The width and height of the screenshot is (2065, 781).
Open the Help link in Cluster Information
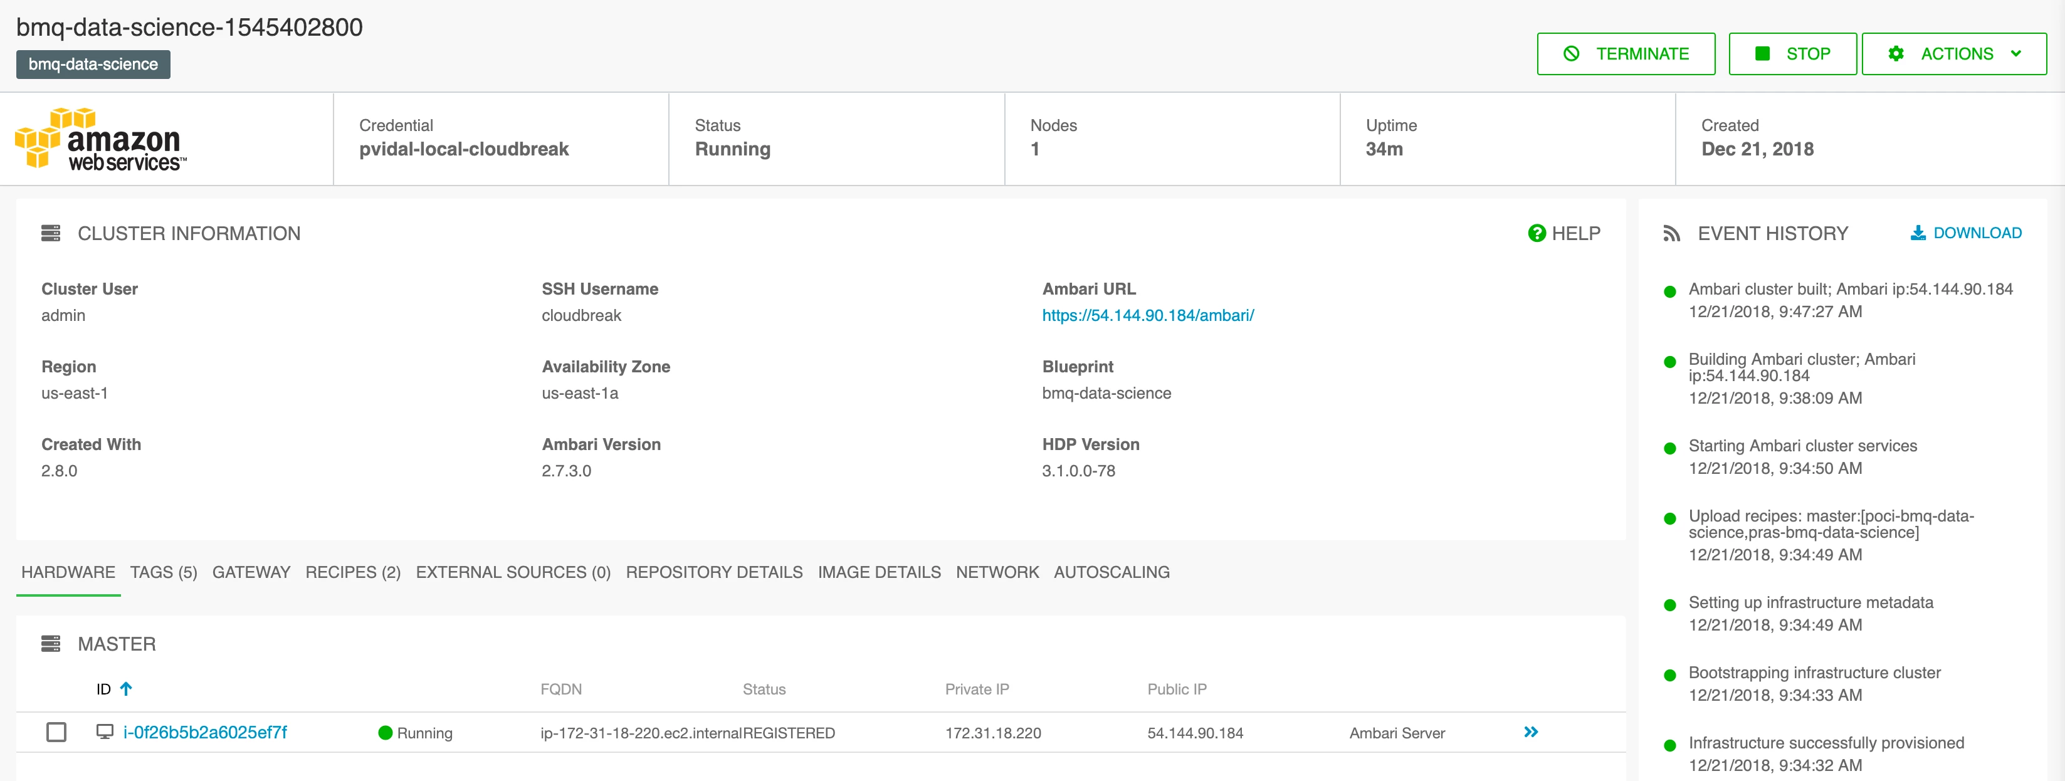pos(1563,233)
